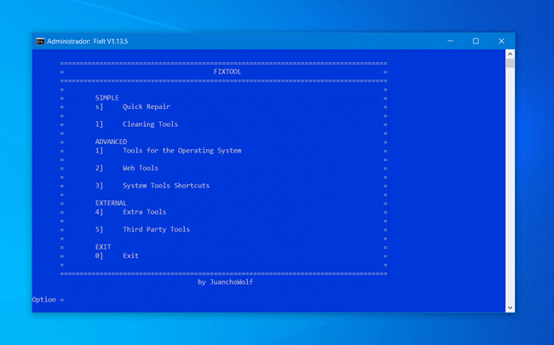Click the EXIT section heading

(x=103, y=247)
